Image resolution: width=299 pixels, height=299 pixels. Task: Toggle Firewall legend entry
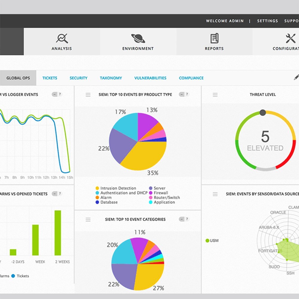(158, 193)
